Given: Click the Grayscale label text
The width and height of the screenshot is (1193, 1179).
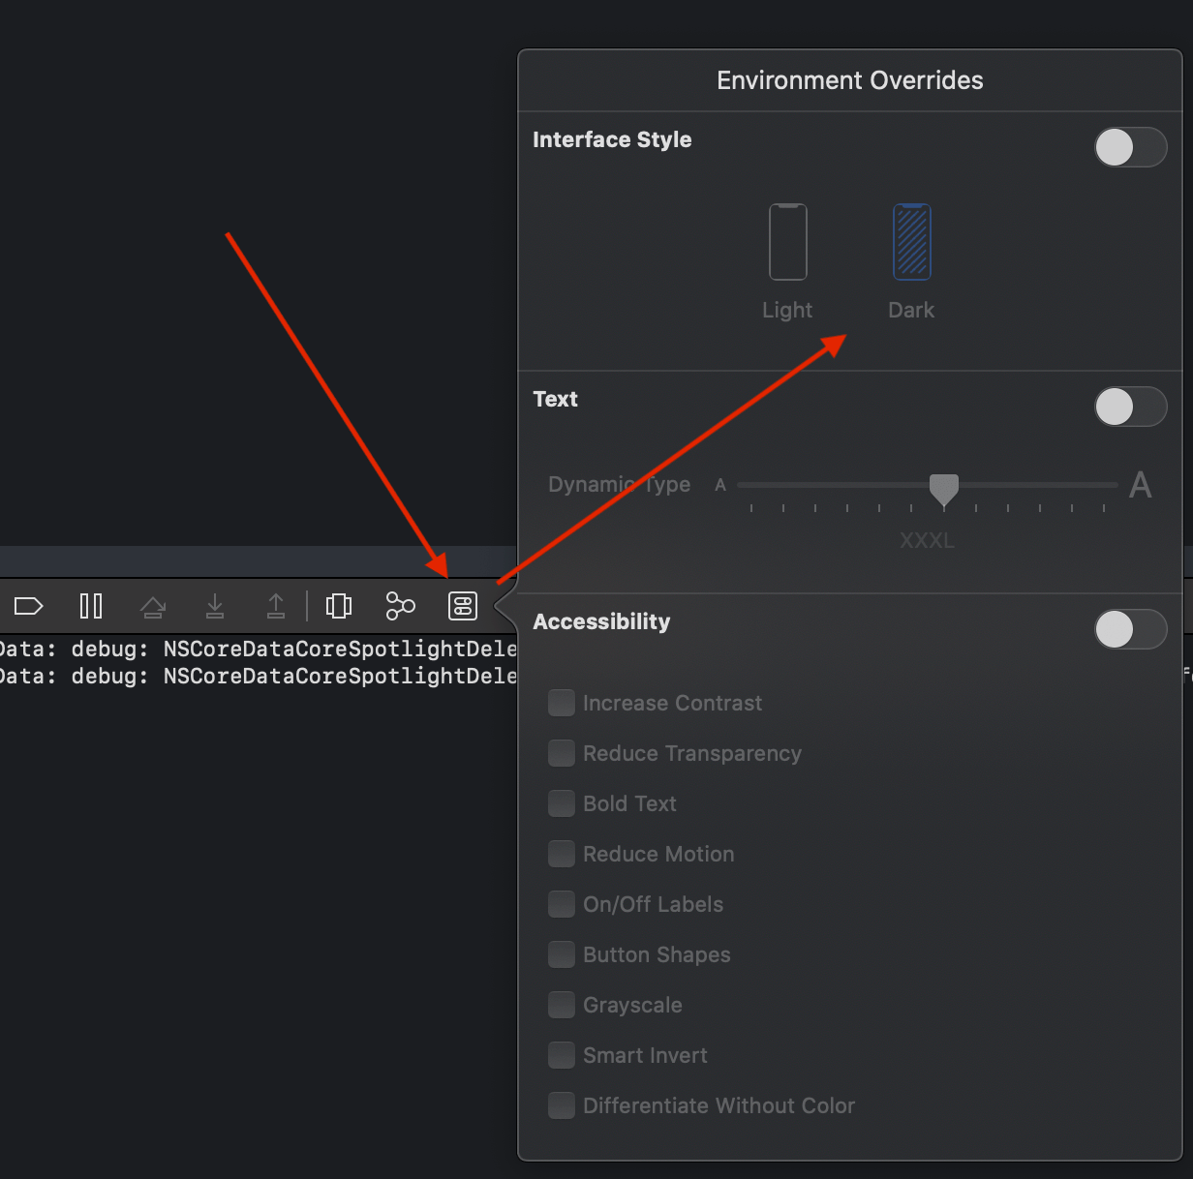Looking at the screenshot, I should tap(632, 1005).
